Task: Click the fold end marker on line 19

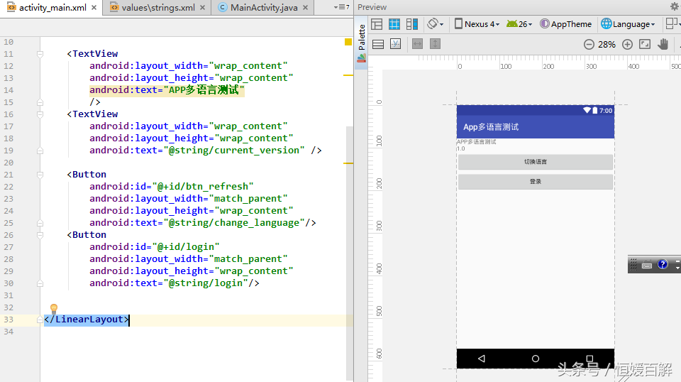Action: [x=40, y=151]
